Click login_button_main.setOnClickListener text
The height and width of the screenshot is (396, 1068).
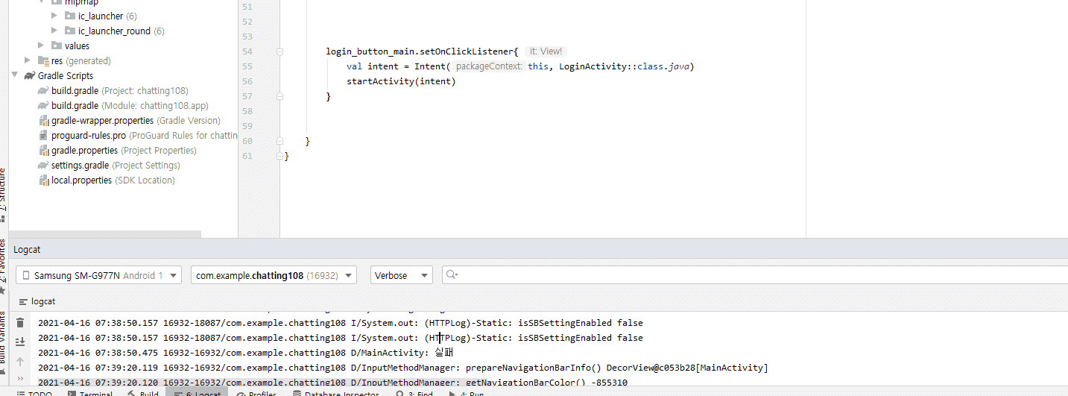tap(420, 51)
